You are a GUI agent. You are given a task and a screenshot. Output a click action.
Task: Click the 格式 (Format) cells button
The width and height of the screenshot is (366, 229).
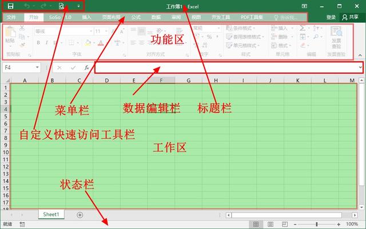pos(281,46)
